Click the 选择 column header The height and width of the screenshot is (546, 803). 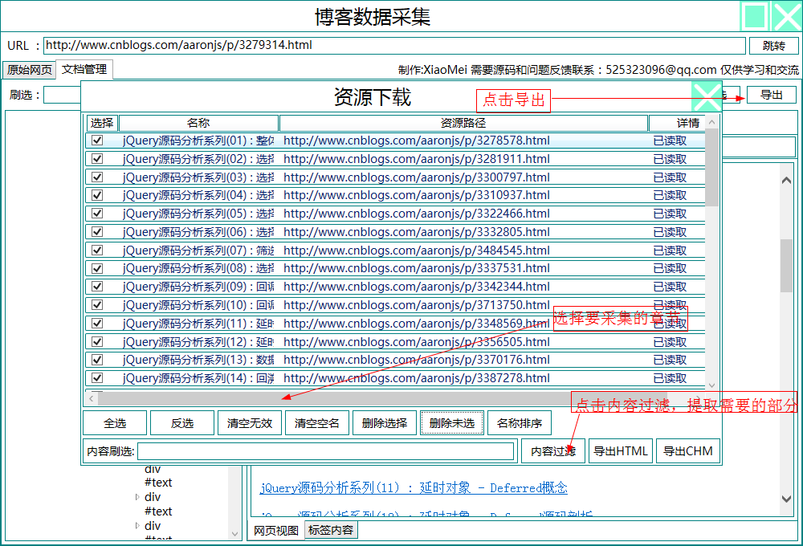[x=102, y=123]
